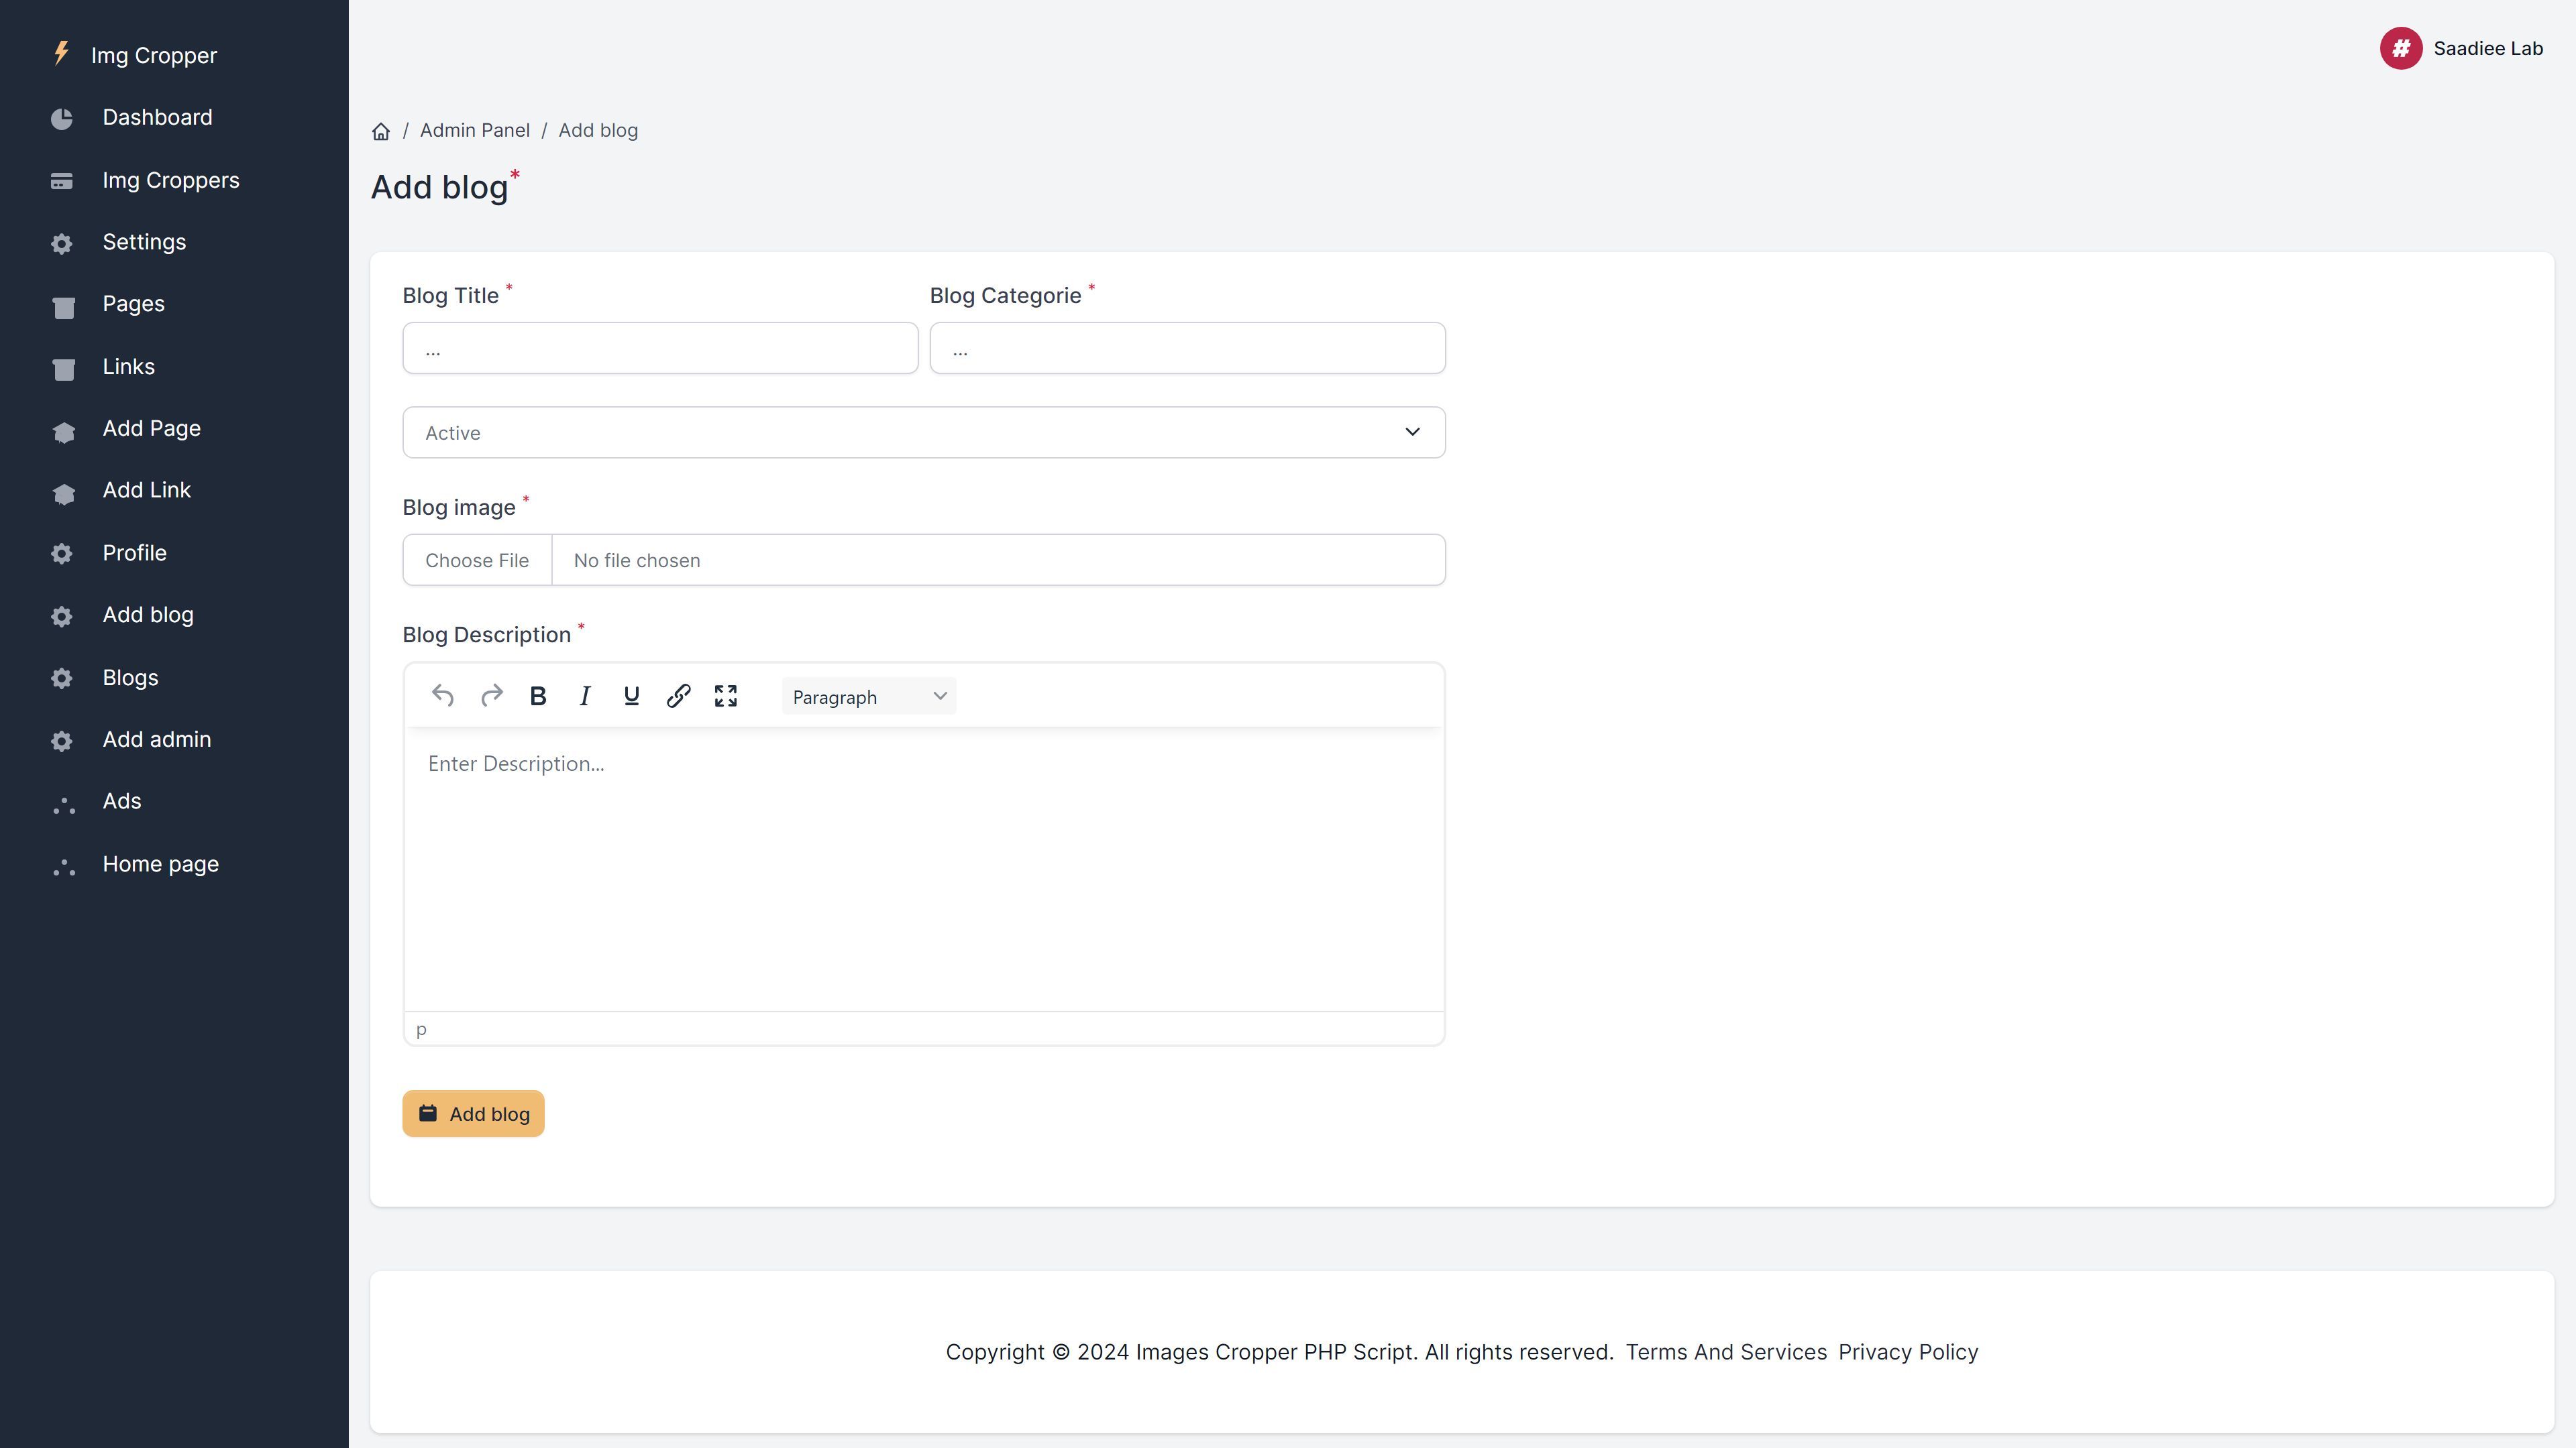Focus the Blog Title input field
The width and height of the screenshot is (2576, 1448).
[x=660, y=349]
